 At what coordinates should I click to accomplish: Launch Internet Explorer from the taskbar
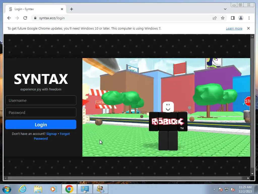22,189
